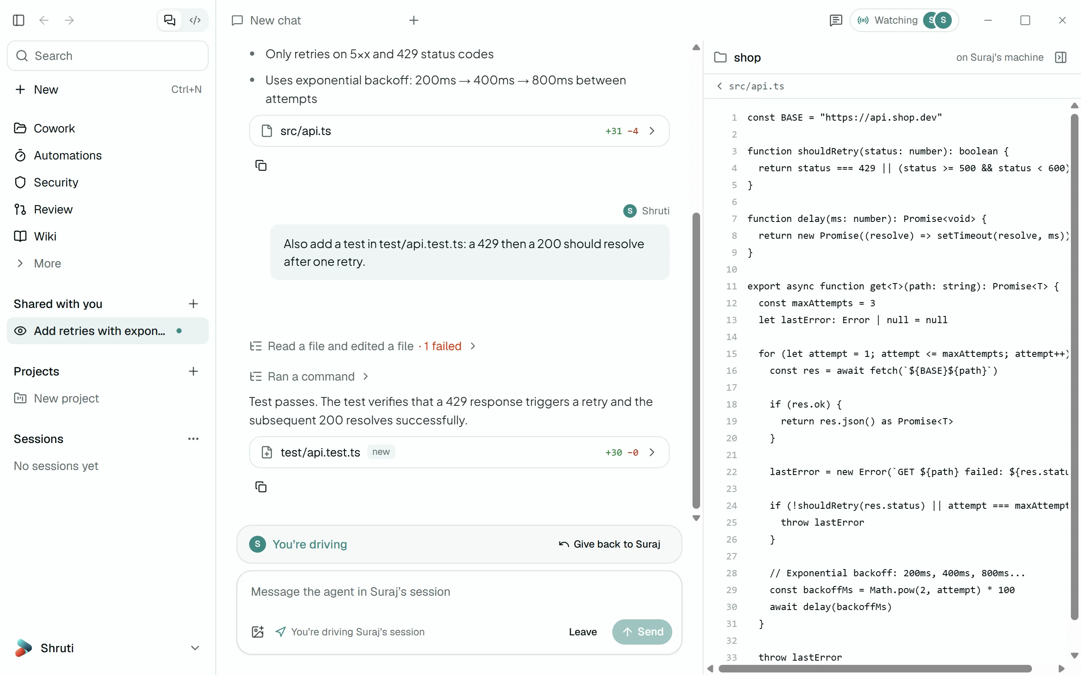This screenshot has height=675, width=1081.
Task: Open shared session Add retries with expon…
Action: [108, 331]
